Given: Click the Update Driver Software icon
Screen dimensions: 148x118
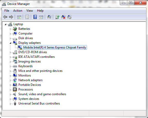Looking at the screenshot, I should point(57,17).
